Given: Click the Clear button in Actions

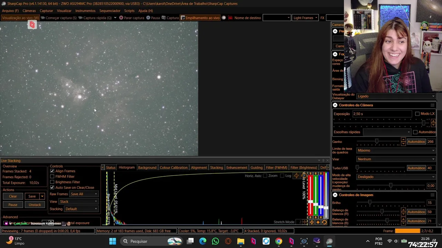Looking at the screenshot, I should (x=13, y=196).
